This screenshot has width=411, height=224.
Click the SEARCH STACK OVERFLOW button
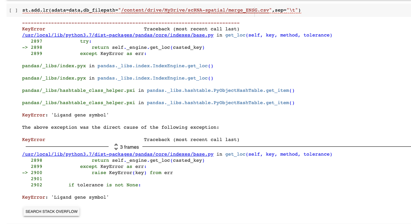click(x=51, y=211)
